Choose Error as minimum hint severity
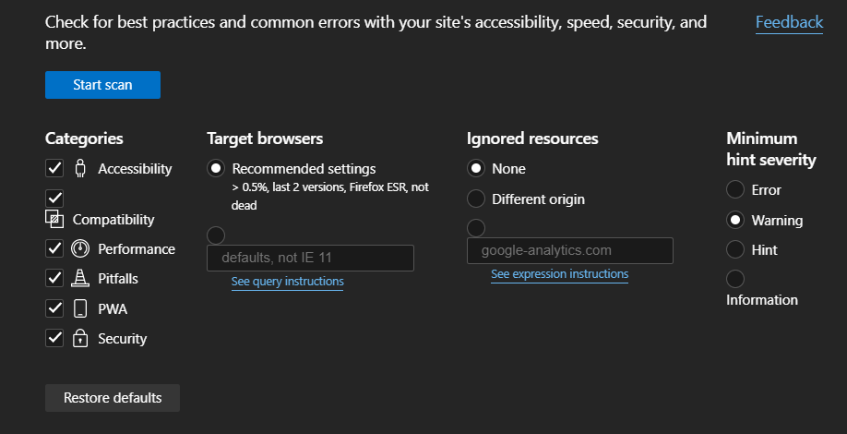This screenshot has width=847, height=434. (x=735, y=189)
